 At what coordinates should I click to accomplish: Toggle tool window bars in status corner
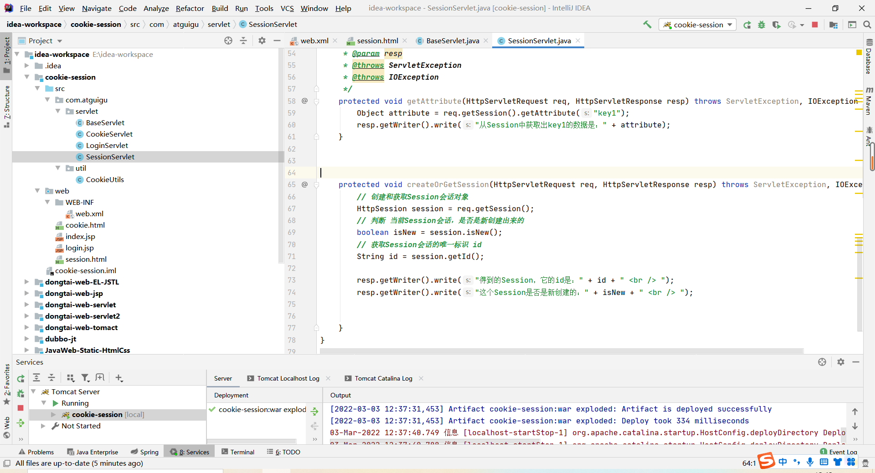[6, 463]
